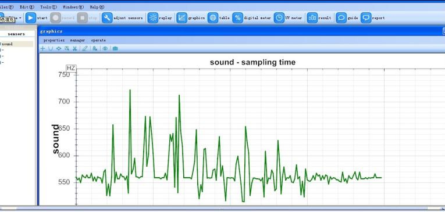Click the 750 axis value

point(64,74)
